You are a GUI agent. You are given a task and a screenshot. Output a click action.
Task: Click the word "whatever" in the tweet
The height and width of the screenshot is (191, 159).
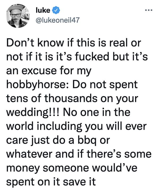click(29, 154)
